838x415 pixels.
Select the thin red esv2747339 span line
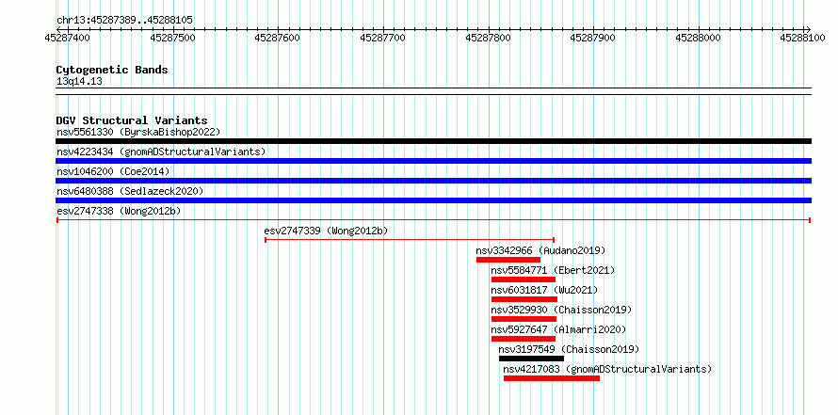coord(410,240)
